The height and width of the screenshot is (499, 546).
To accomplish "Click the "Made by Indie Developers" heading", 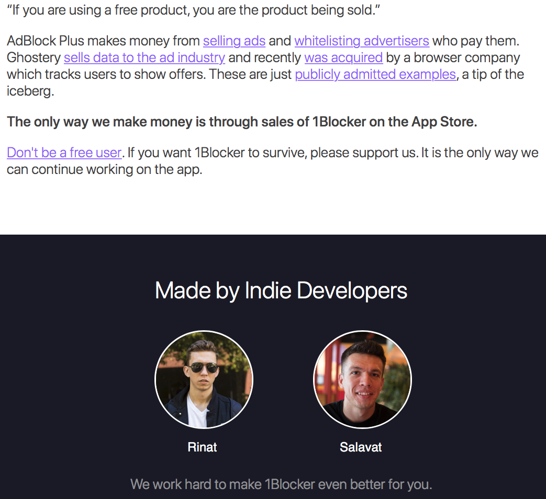I will (281, 291).
